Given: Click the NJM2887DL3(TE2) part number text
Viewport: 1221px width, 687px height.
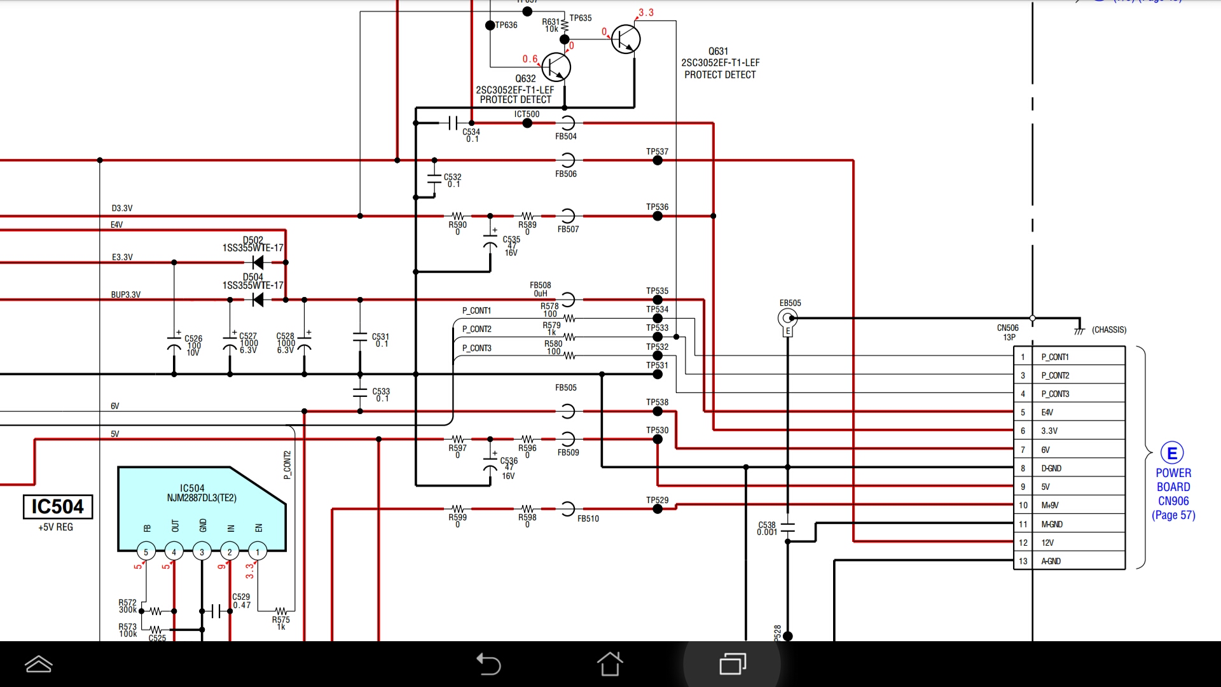Looking at the screenshot, I should (202, 498).
